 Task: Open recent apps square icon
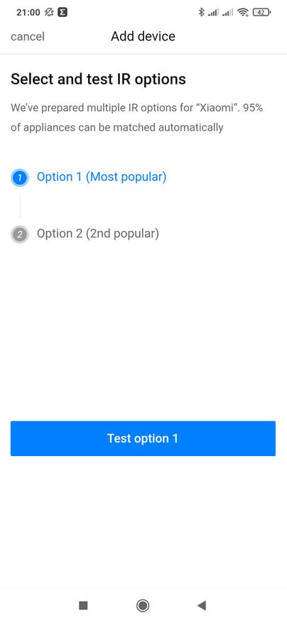click(x=83, y=605)
